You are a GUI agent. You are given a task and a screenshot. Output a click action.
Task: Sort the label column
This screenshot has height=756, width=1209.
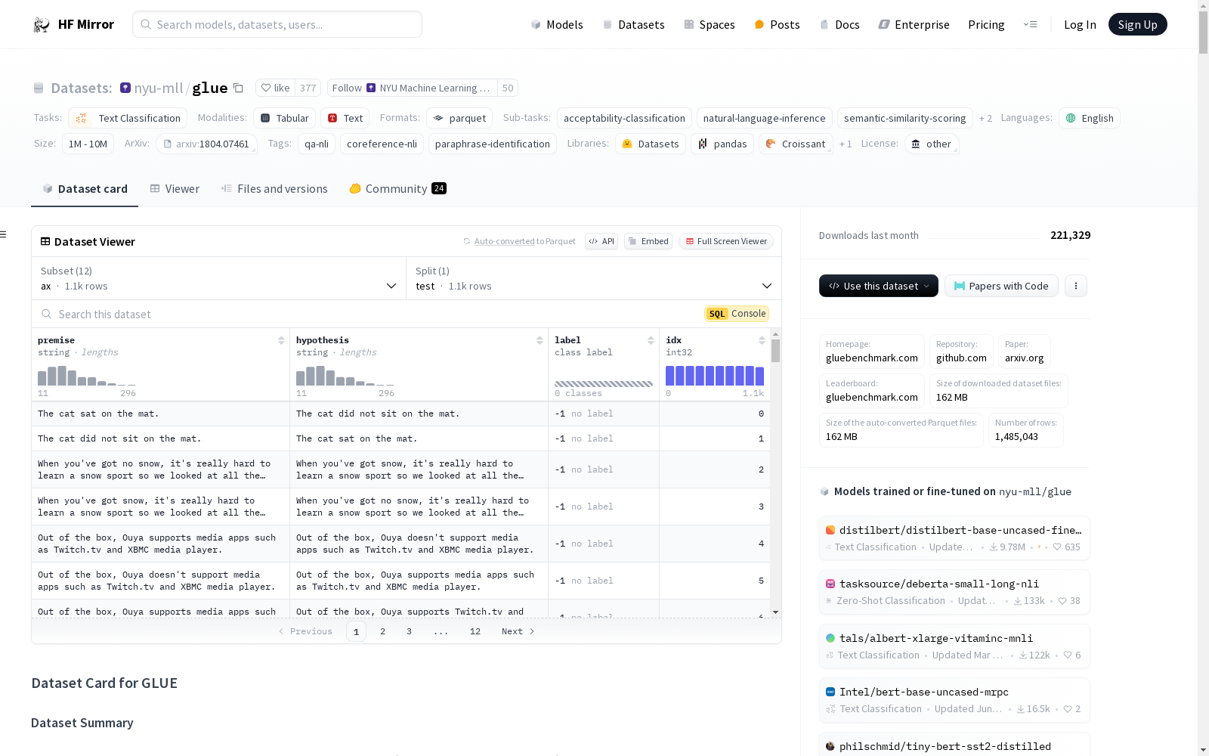tap(651, 340)
